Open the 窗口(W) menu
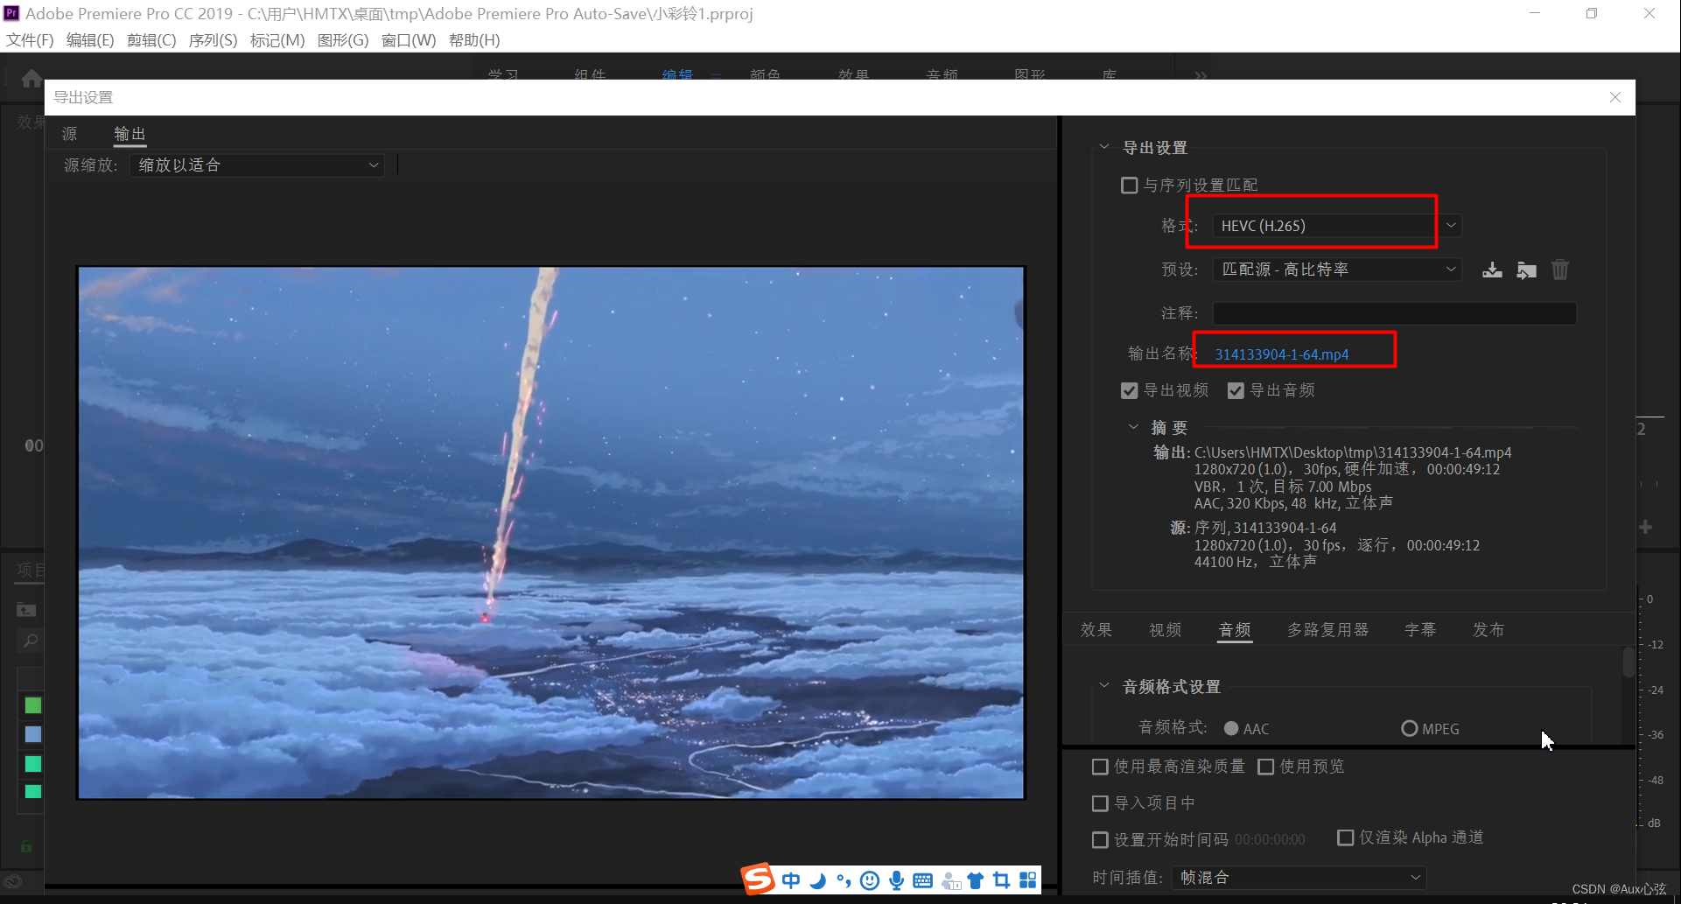The width and height of the screenshot is (1681, 904). 409,40
